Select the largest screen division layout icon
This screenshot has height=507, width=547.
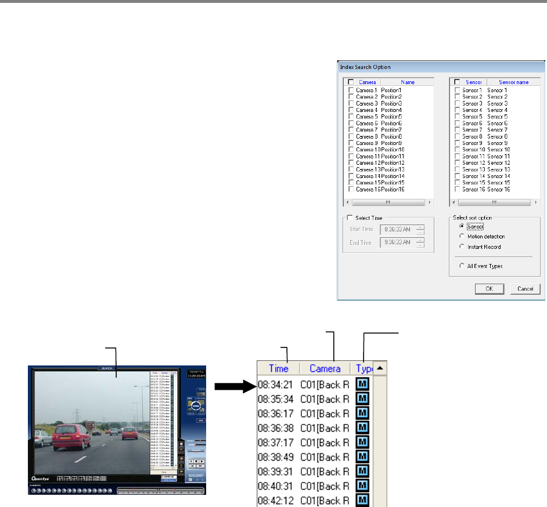point(103,478)
